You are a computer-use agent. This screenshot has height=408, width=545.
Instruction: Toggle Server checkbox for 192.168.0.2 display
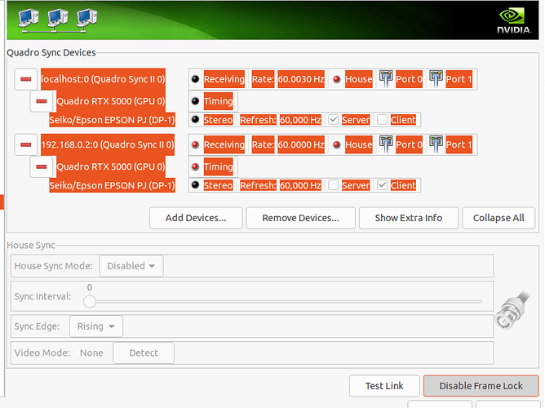coord(334,185)
